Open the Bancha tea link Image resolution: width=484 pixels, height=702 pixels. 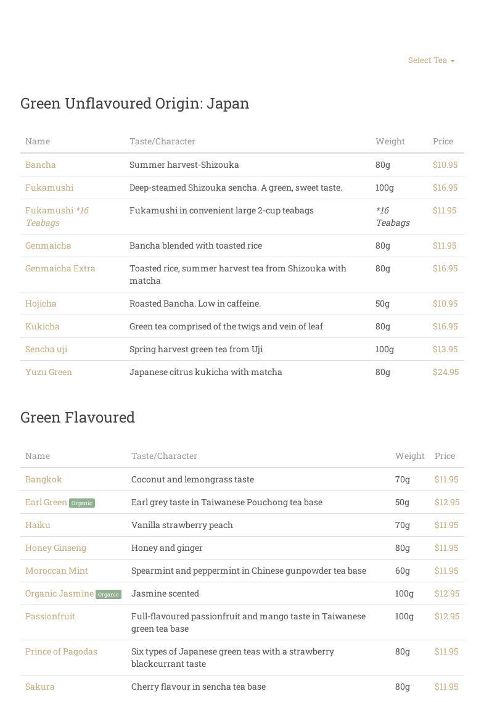tap(41, 165)
